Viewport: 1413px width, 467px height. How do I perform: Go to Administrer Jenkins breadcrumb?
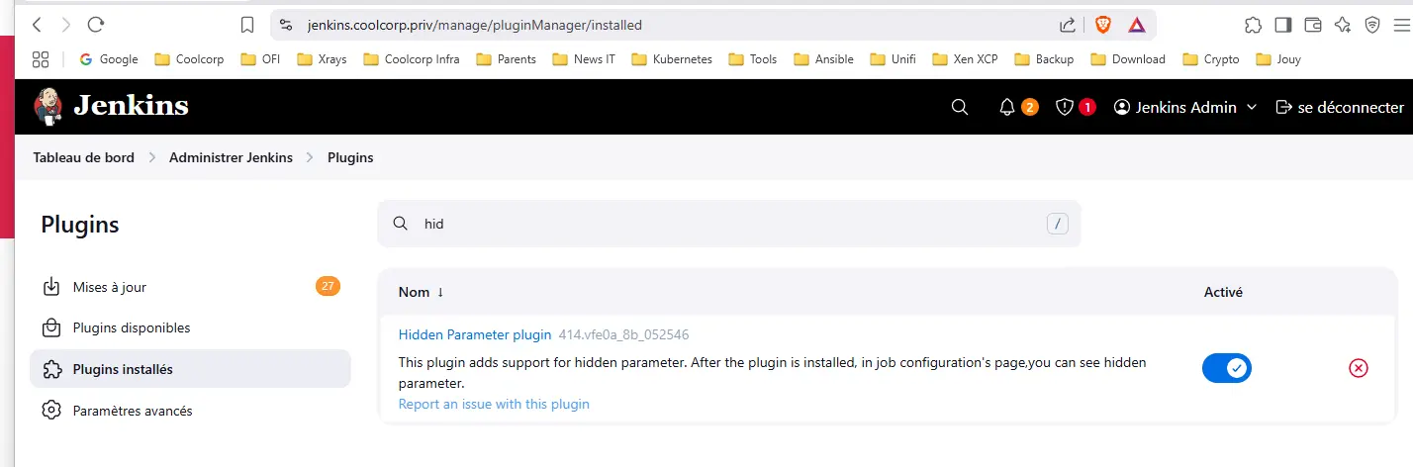(x=231, y=157)
